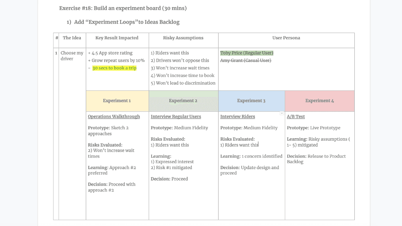Click the struck-through Amy Grant persona
402x226 pixels.
[245, 60]
